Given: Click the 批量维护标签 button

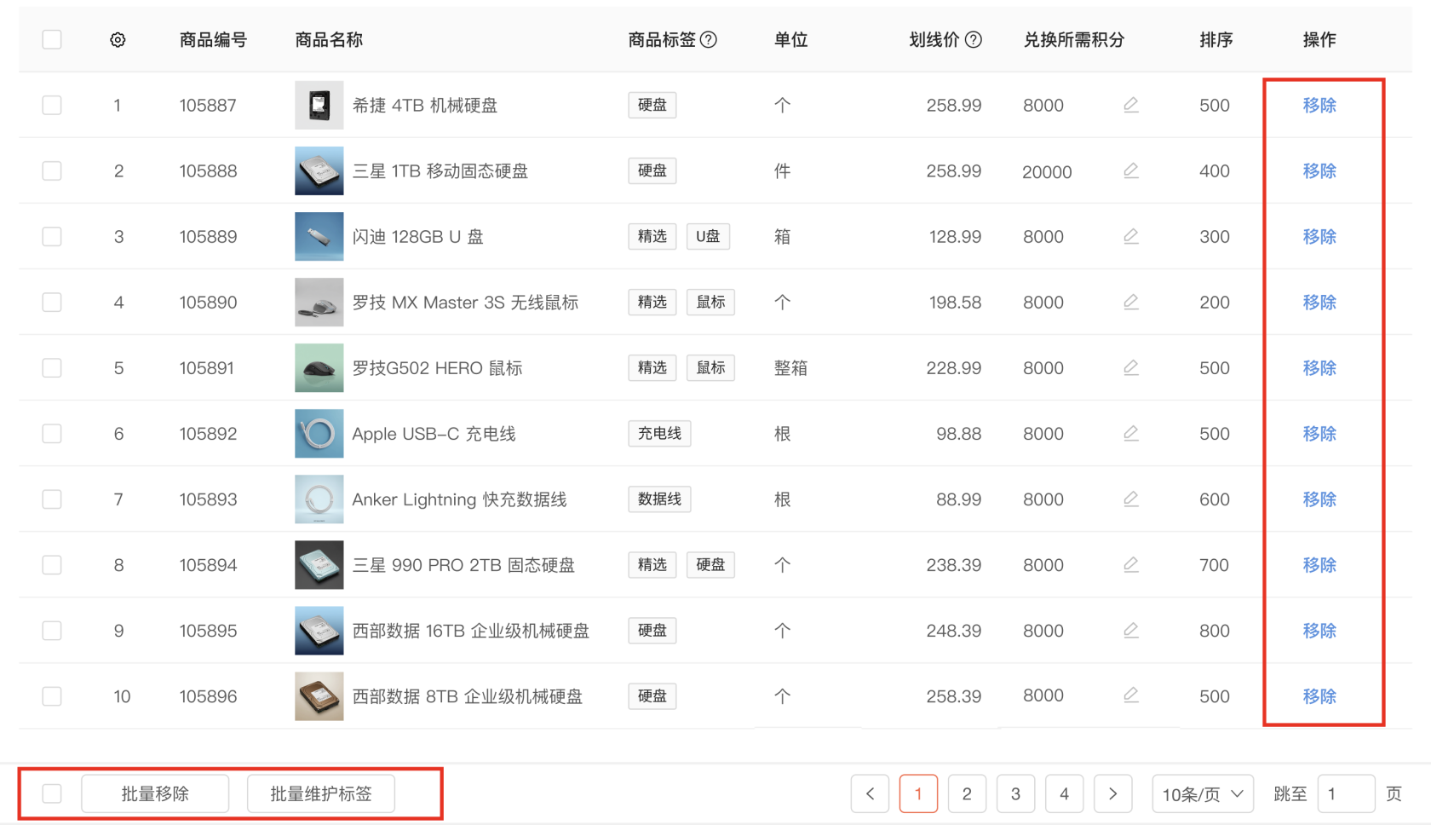Looking at the screenshot, I should tap(321, 793).
